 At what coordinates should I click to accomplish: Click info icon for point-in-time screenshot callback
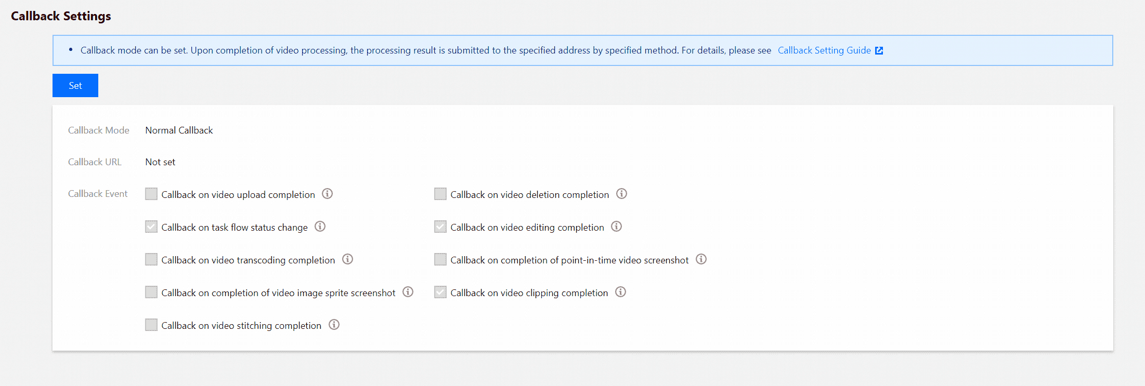(x=701, y=259)
